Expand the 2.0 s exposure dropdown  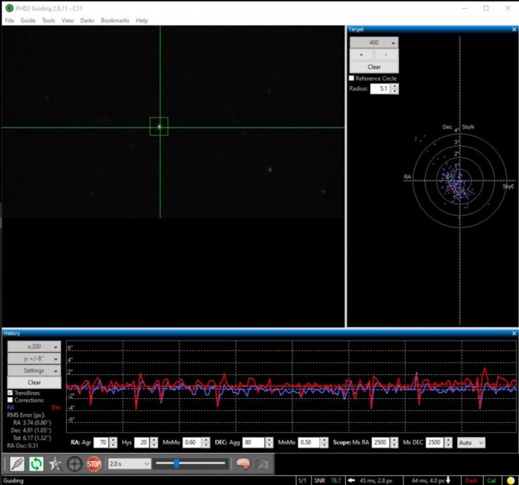[x=129, y=464]
